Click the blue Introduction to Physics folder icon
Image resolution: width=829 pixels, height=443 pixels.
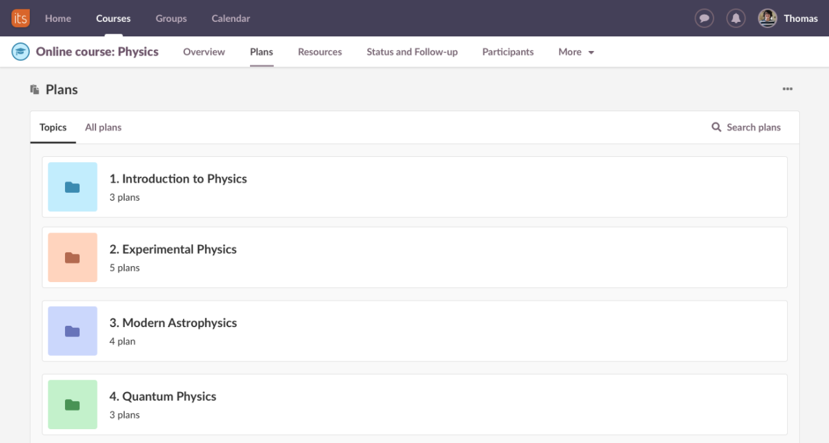click(x=73, y=187)
